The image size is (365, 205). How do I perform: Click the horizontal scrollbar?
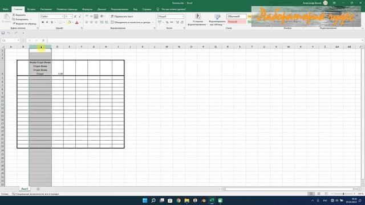tap(289, 189)
